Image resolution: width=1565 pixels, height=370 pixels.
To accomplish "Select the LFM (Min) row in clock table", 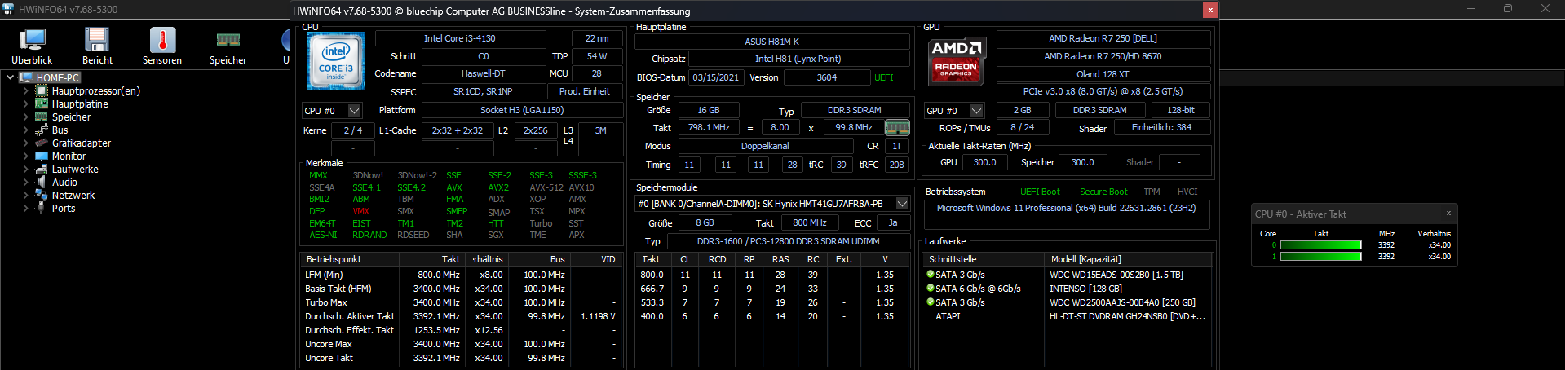I will pyautogui.click(x=462, y=275).
